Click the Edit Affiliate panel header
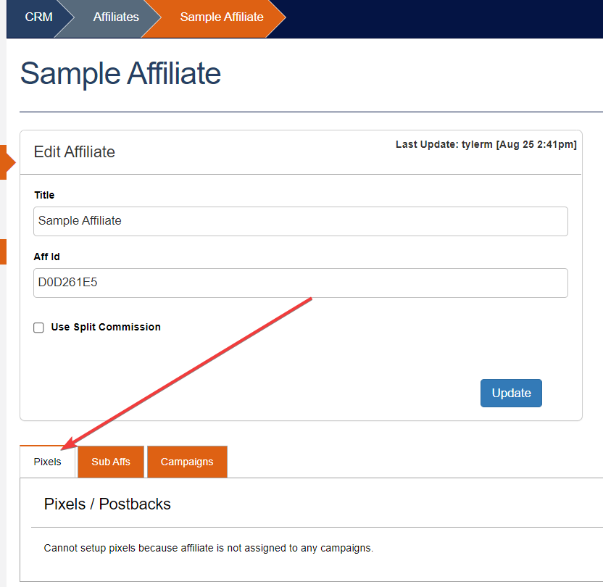Image resolution: width=603 pixels, height=587 pixels. coord(75,152)
